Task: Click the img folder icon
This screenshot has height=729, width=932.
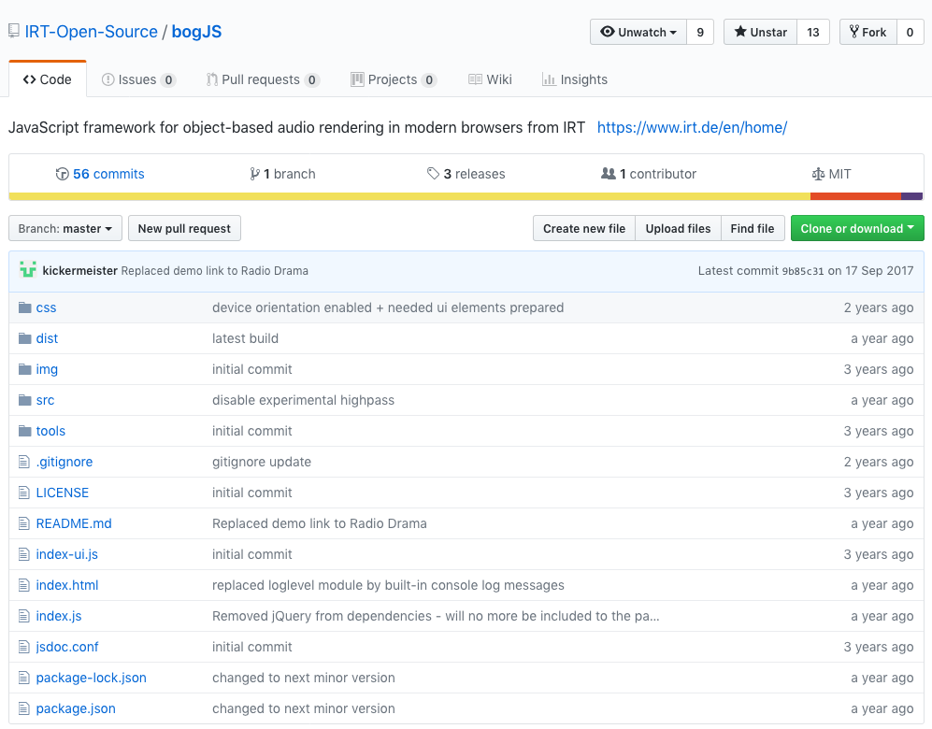Action: click(24, 369)
